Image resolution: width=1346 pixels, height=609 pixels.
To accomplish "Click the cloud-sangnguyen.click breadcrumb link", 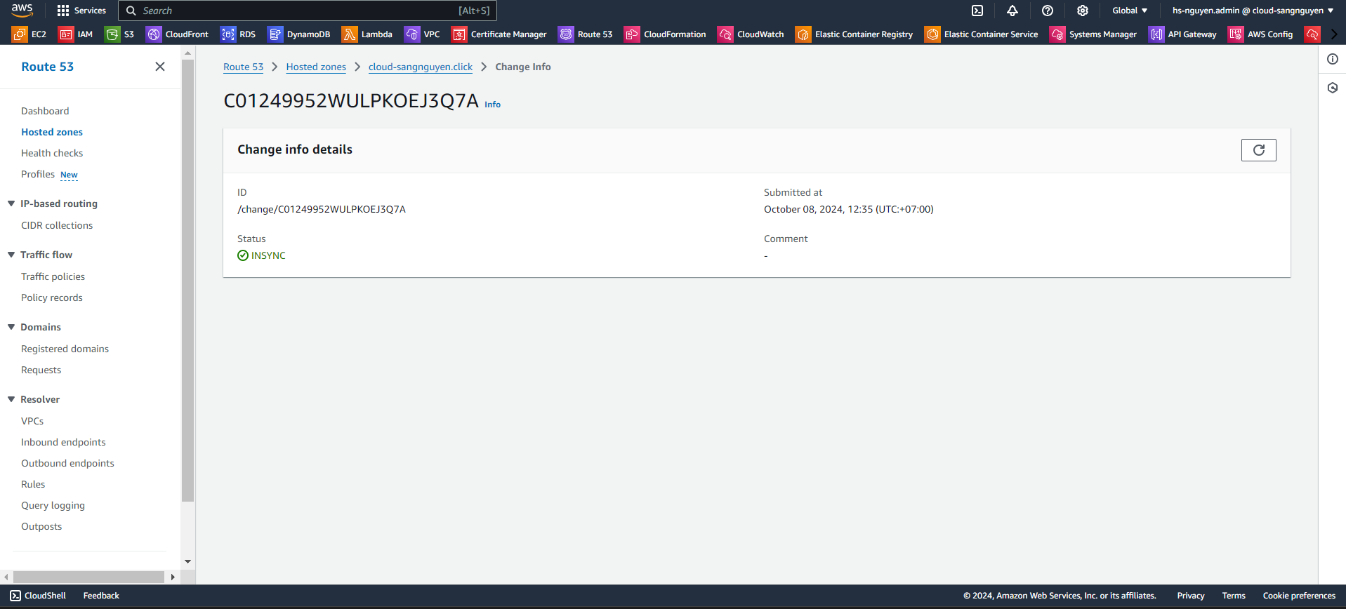I will coord(420,67).
